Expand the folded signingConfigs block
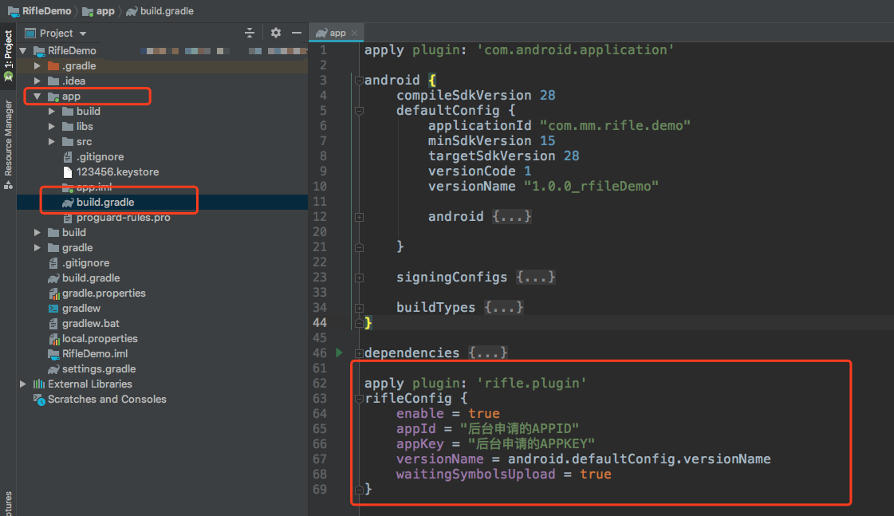The width and height of the screenshot is (894, 516). click(x=359, y=278)
